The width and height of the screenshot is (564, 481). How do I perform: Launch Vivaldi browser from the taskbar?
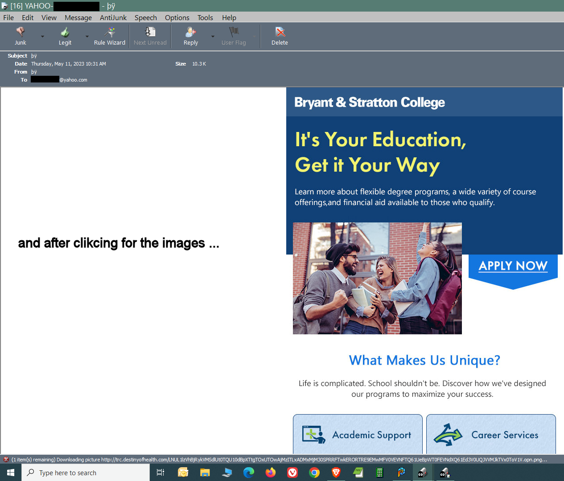pyautogui.click(x=292, y=473)
